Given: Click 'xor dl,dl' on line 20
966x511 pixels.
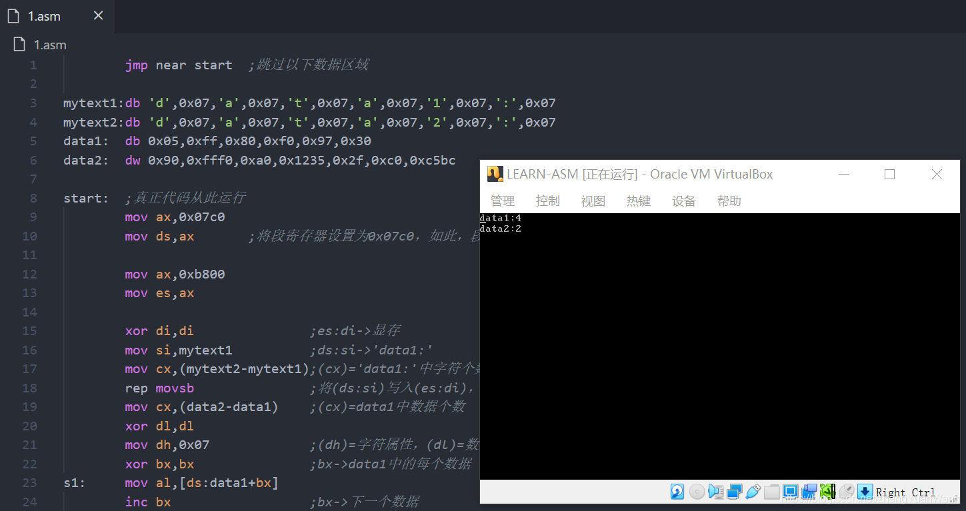Looking at the screenshot, I should coord(159,426).
